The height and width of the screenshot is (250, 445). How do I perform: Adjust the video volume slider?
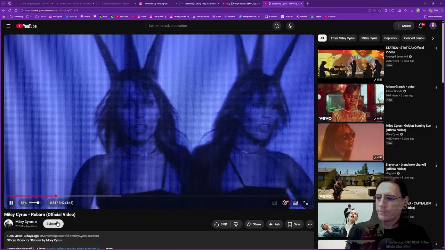[34, 203]
